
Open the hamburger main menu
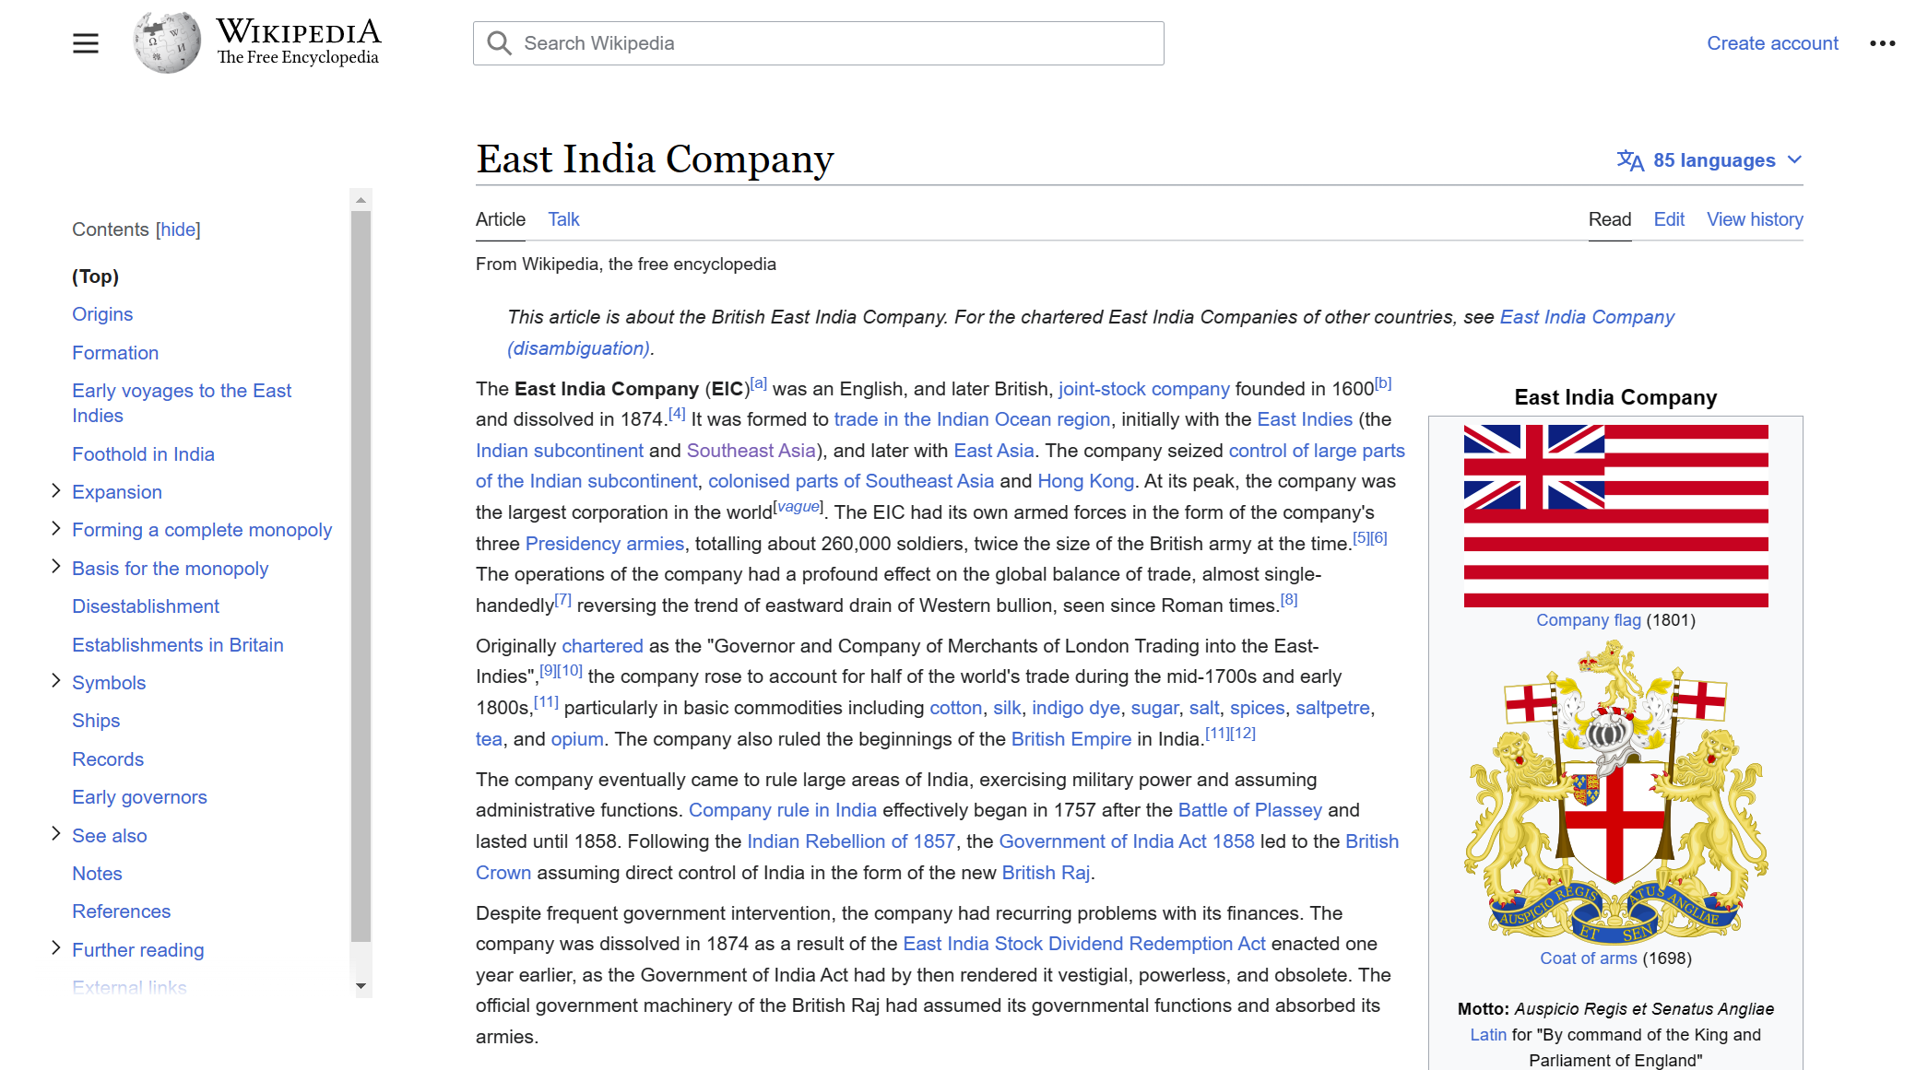tap(86, 43)
